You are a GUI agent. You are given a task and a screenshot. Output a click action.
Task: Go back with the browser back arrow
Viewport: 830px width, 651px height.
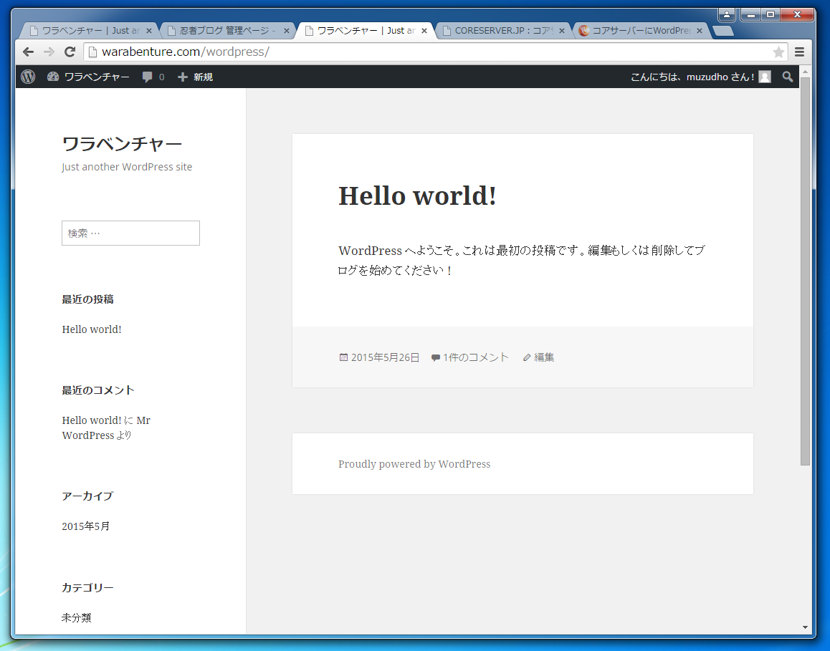tap(28, 52)
